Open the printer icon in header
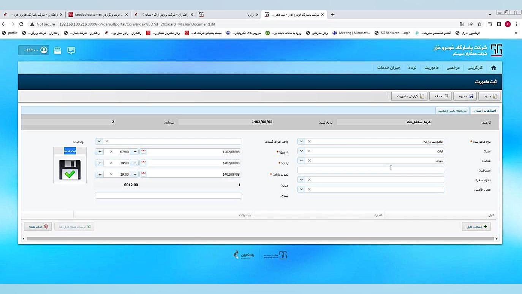Image resolution: width=522 pixels, height=294 pixels. point(57,50)
